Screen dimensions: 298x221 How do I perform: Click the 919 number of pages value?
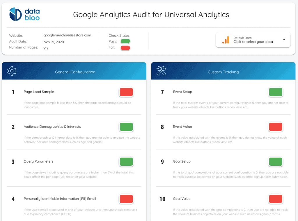click(x=46, y=48)
